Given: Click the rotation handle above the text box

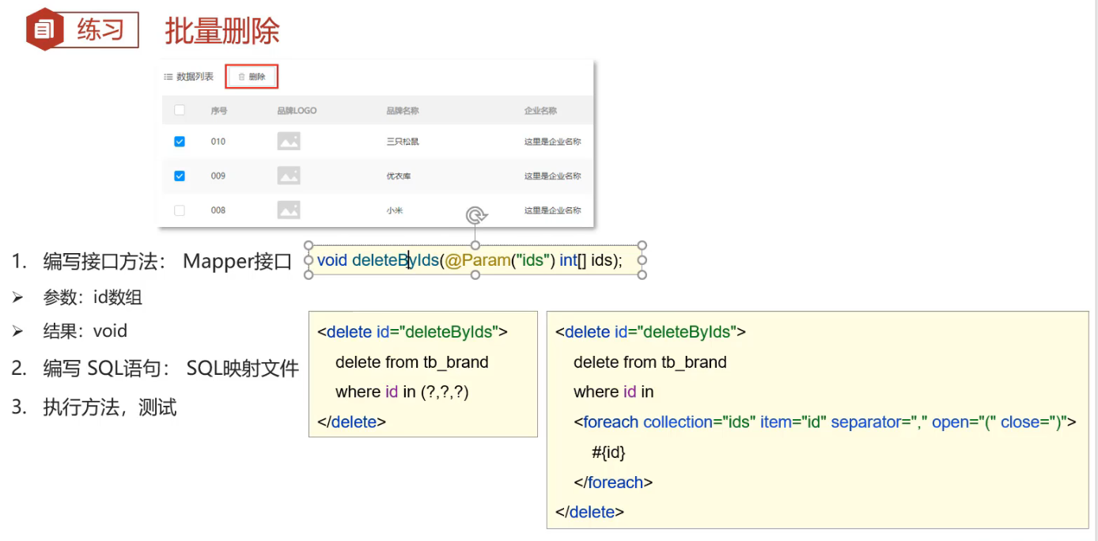Looking at the screenshot, I should coord(475,215).
